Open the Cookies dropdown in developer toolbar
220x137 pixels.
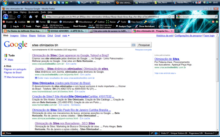click(x=20, y=22)
